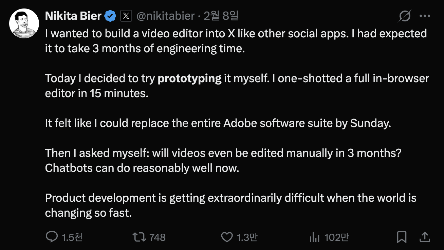Screen dimensions: 444x250
Task: Click the Nikita Bier display name
Action: coord(73,16)
